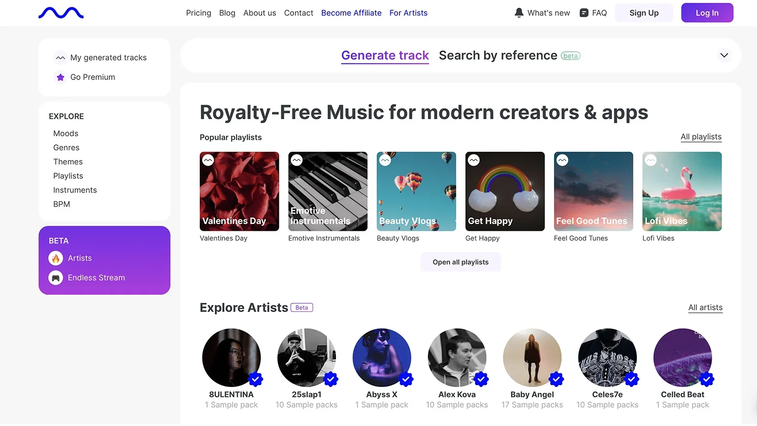Click the What's new bell icon
Screen dimensions: 757x426
coord(519,13)
